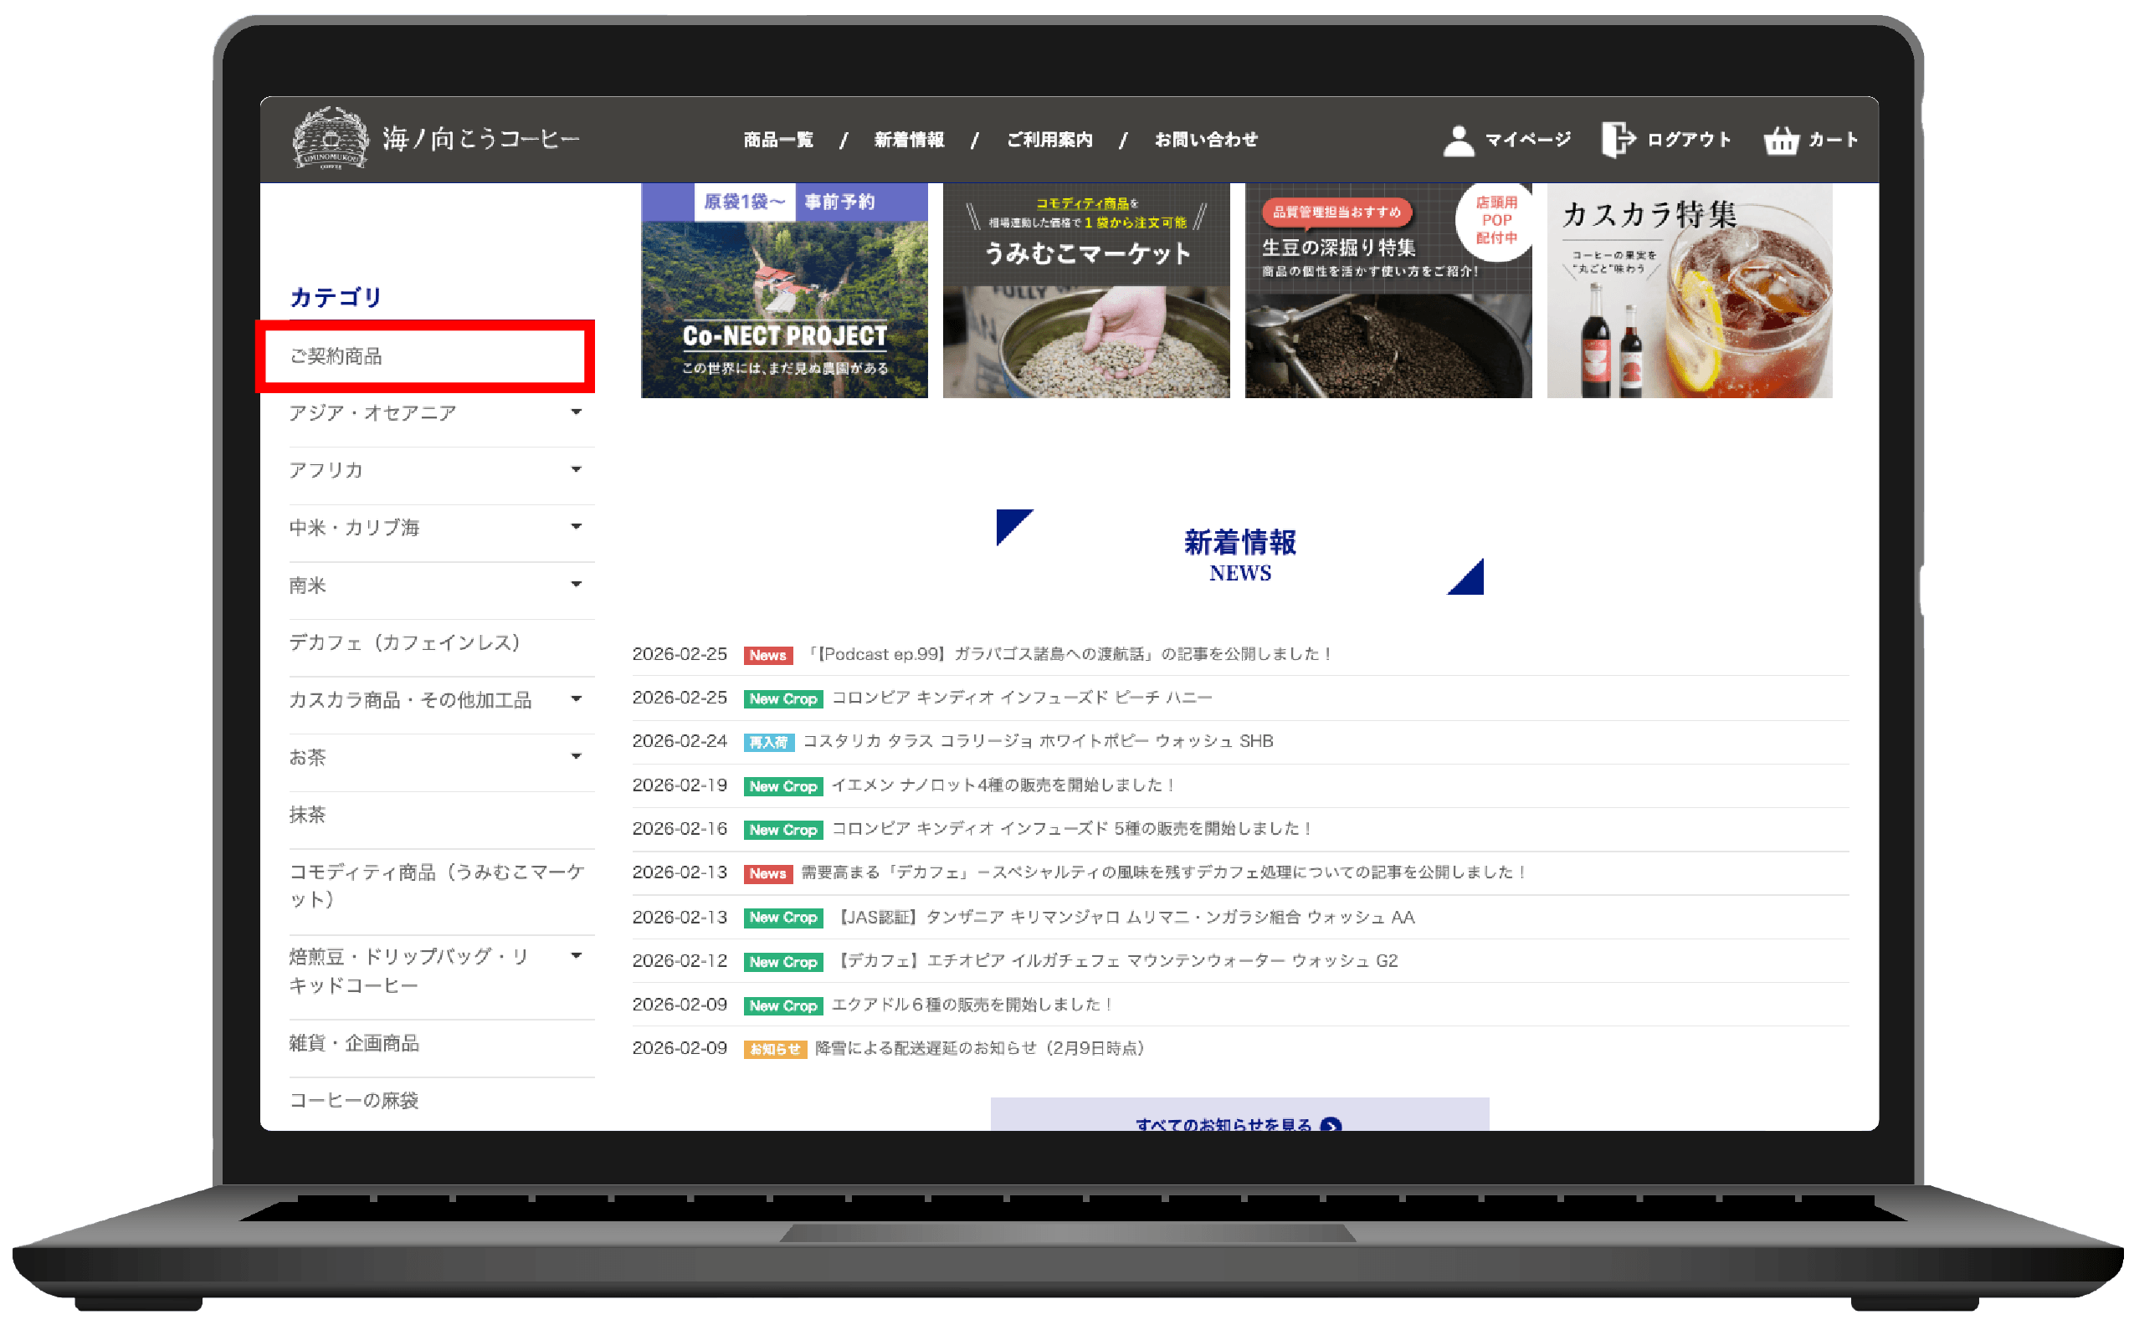The image size is (2129, 1330).
Task: Open My Page person icon
Action: point(1458,140)
